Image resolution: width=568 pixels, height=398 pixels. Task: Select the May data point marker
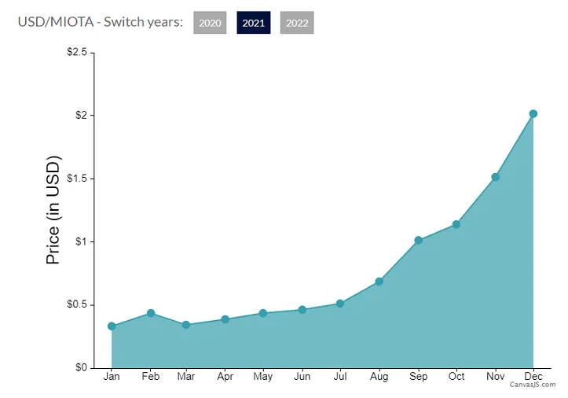pyautogui.click(x=263, y=313)
